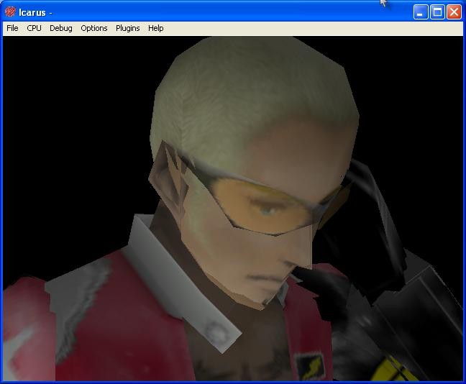Minimize the Icarus window
This screenshot has height=384, width=466.
pos(420,12)
